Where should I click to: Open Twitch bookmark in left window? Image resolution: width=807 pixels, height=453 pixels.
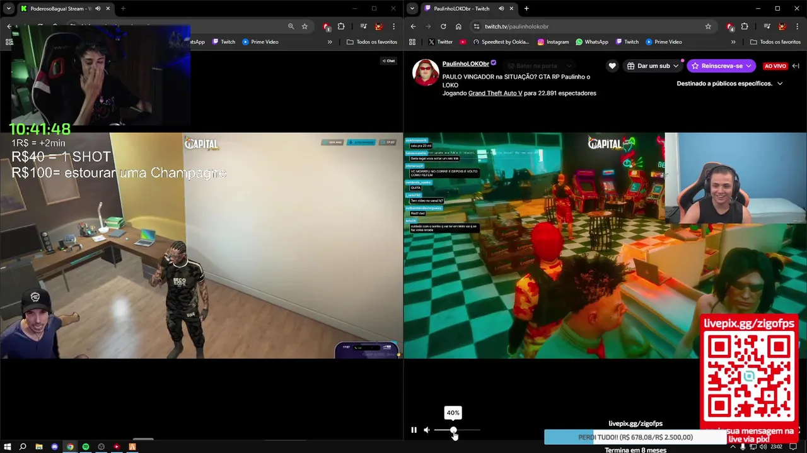click(x=224, y=42)
